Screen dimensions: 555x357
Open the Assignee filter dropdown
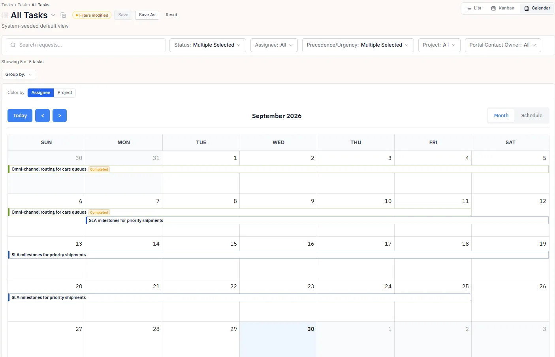pos(274,45)
